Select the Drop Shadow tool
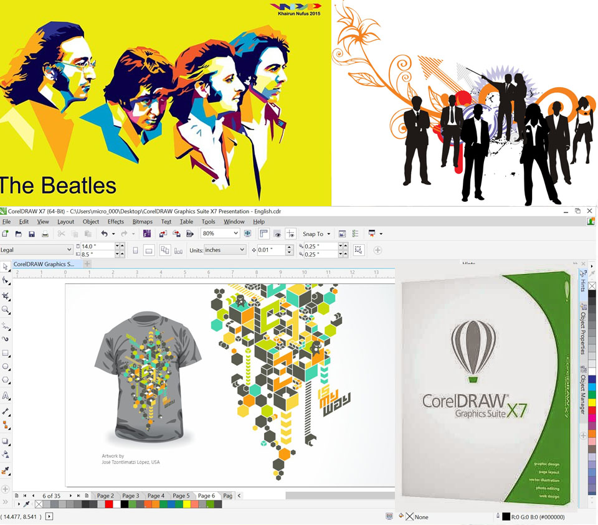Viewport: 598px width, 525px height. tap(6, 441)
